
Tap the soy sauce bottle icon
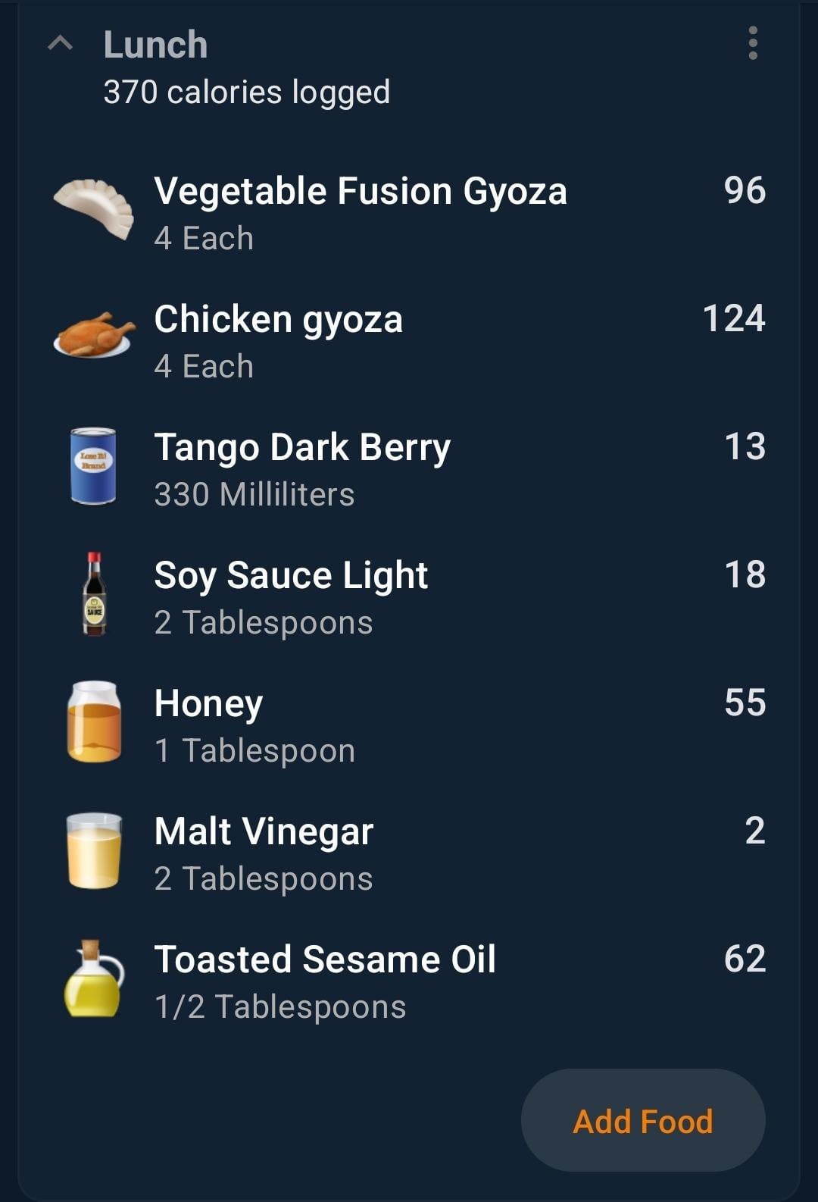pyautogui.click(x=94, y=593)
